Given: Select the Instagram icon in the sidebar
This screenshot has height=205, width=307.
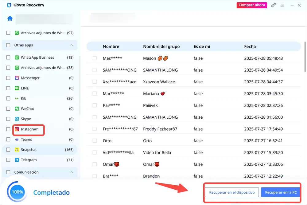Looking at the screenshot, I should point(17,129).
